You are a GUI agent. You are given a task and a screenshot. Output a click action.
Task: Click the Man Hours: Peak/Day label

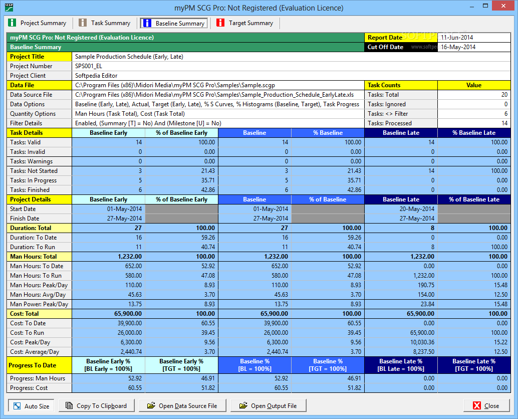pos(39,285)
